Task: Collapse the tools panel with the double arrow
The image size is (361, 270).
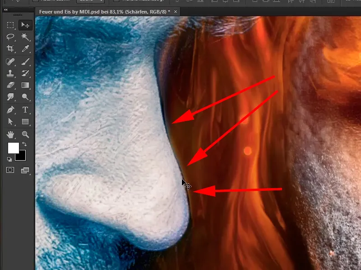Action: tap(5, 9)
